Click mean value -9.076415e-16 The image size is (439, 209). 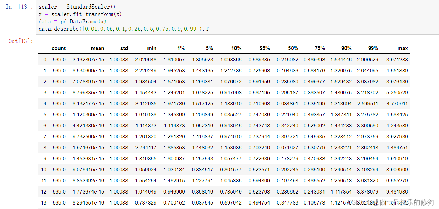click(87, 169)
